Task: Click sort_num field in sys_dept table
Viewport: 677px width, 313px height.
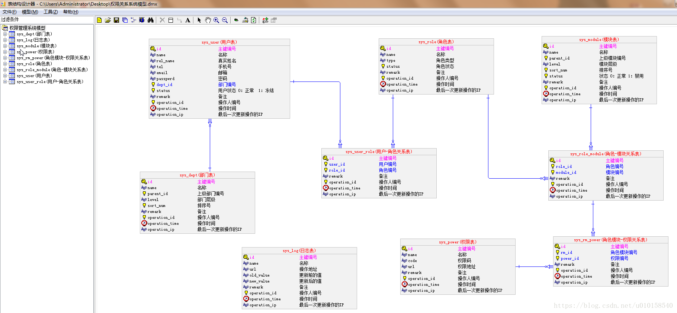Action: pyautogui.click(x=157, y=205)
